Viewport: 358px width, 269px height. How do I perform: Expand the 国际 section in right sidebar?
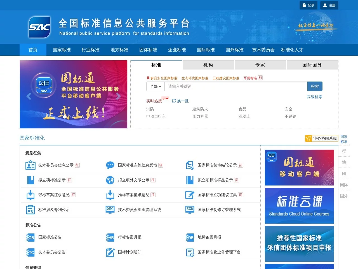point(344,185)
